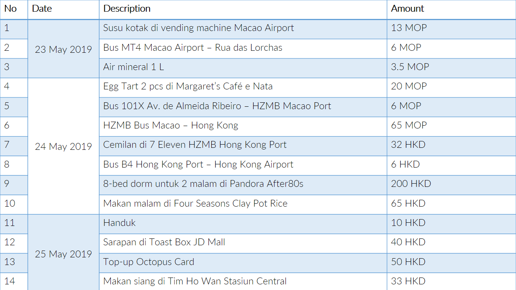
Task: Click the 65 MOP amount cell
Action: point(409,125)
